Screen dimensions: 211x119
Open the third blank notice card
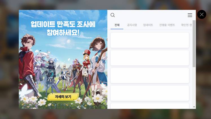tap(150, 75)
